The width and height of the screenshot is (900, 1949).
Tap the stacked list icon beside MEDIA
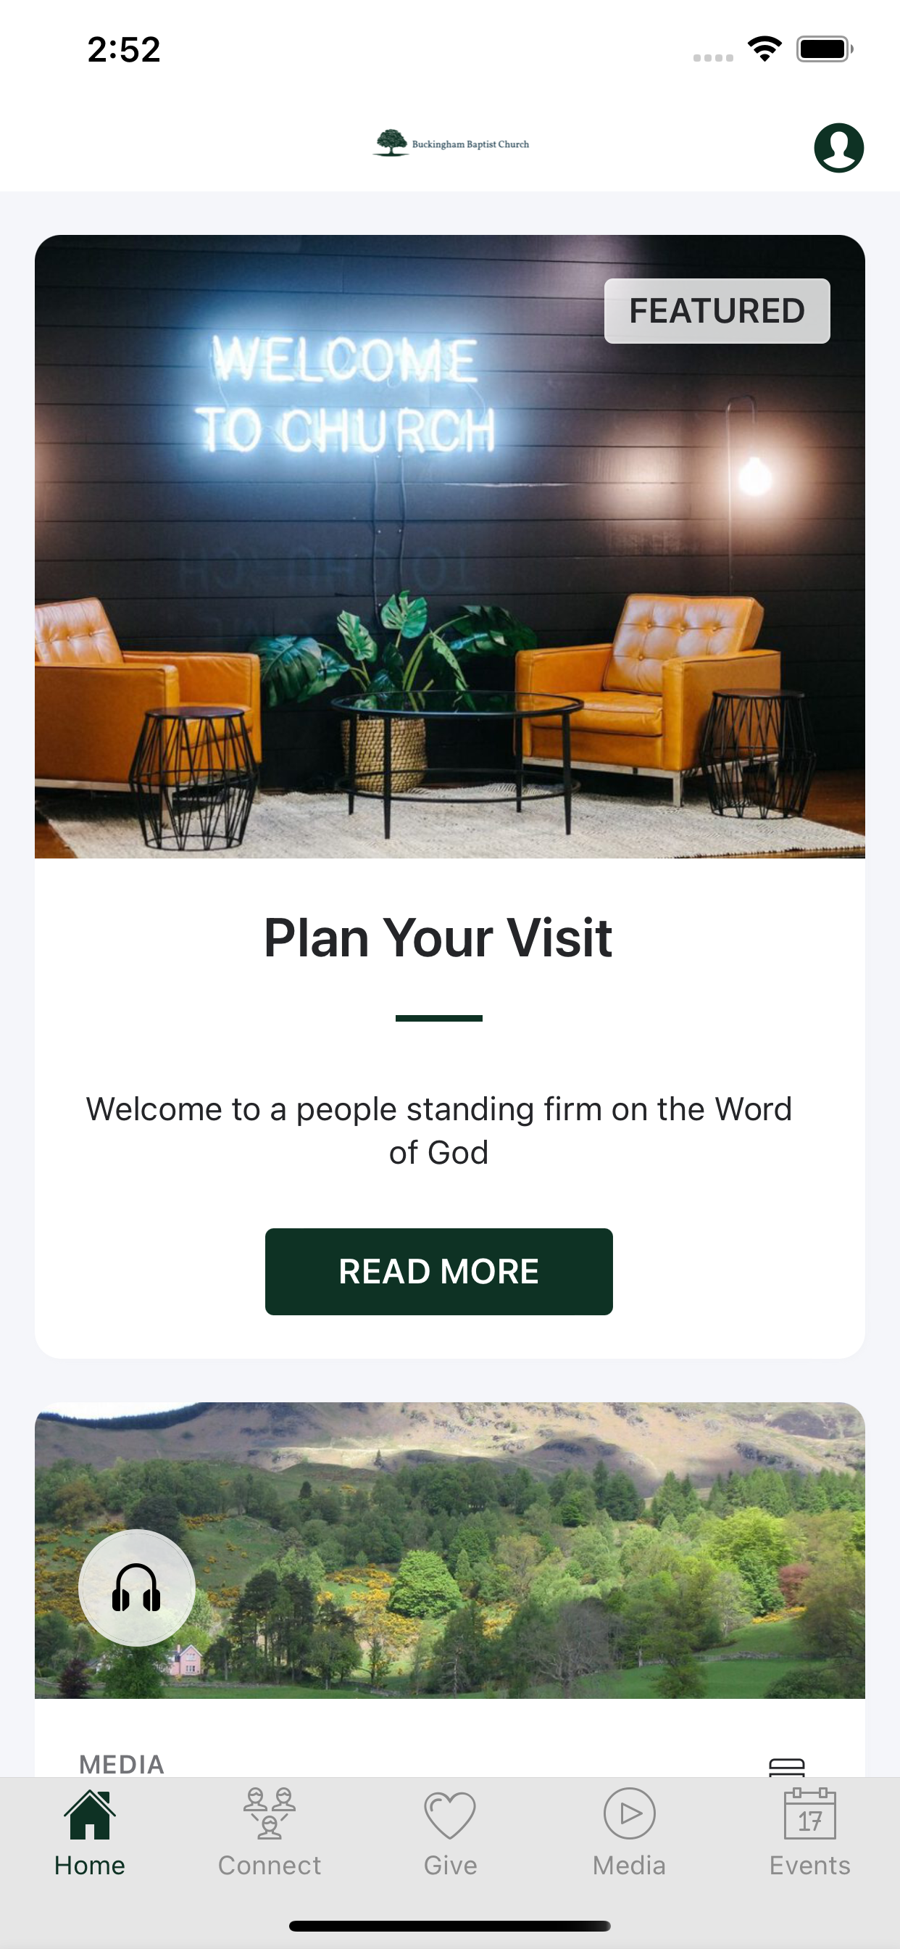click(x=786, y=1767)
